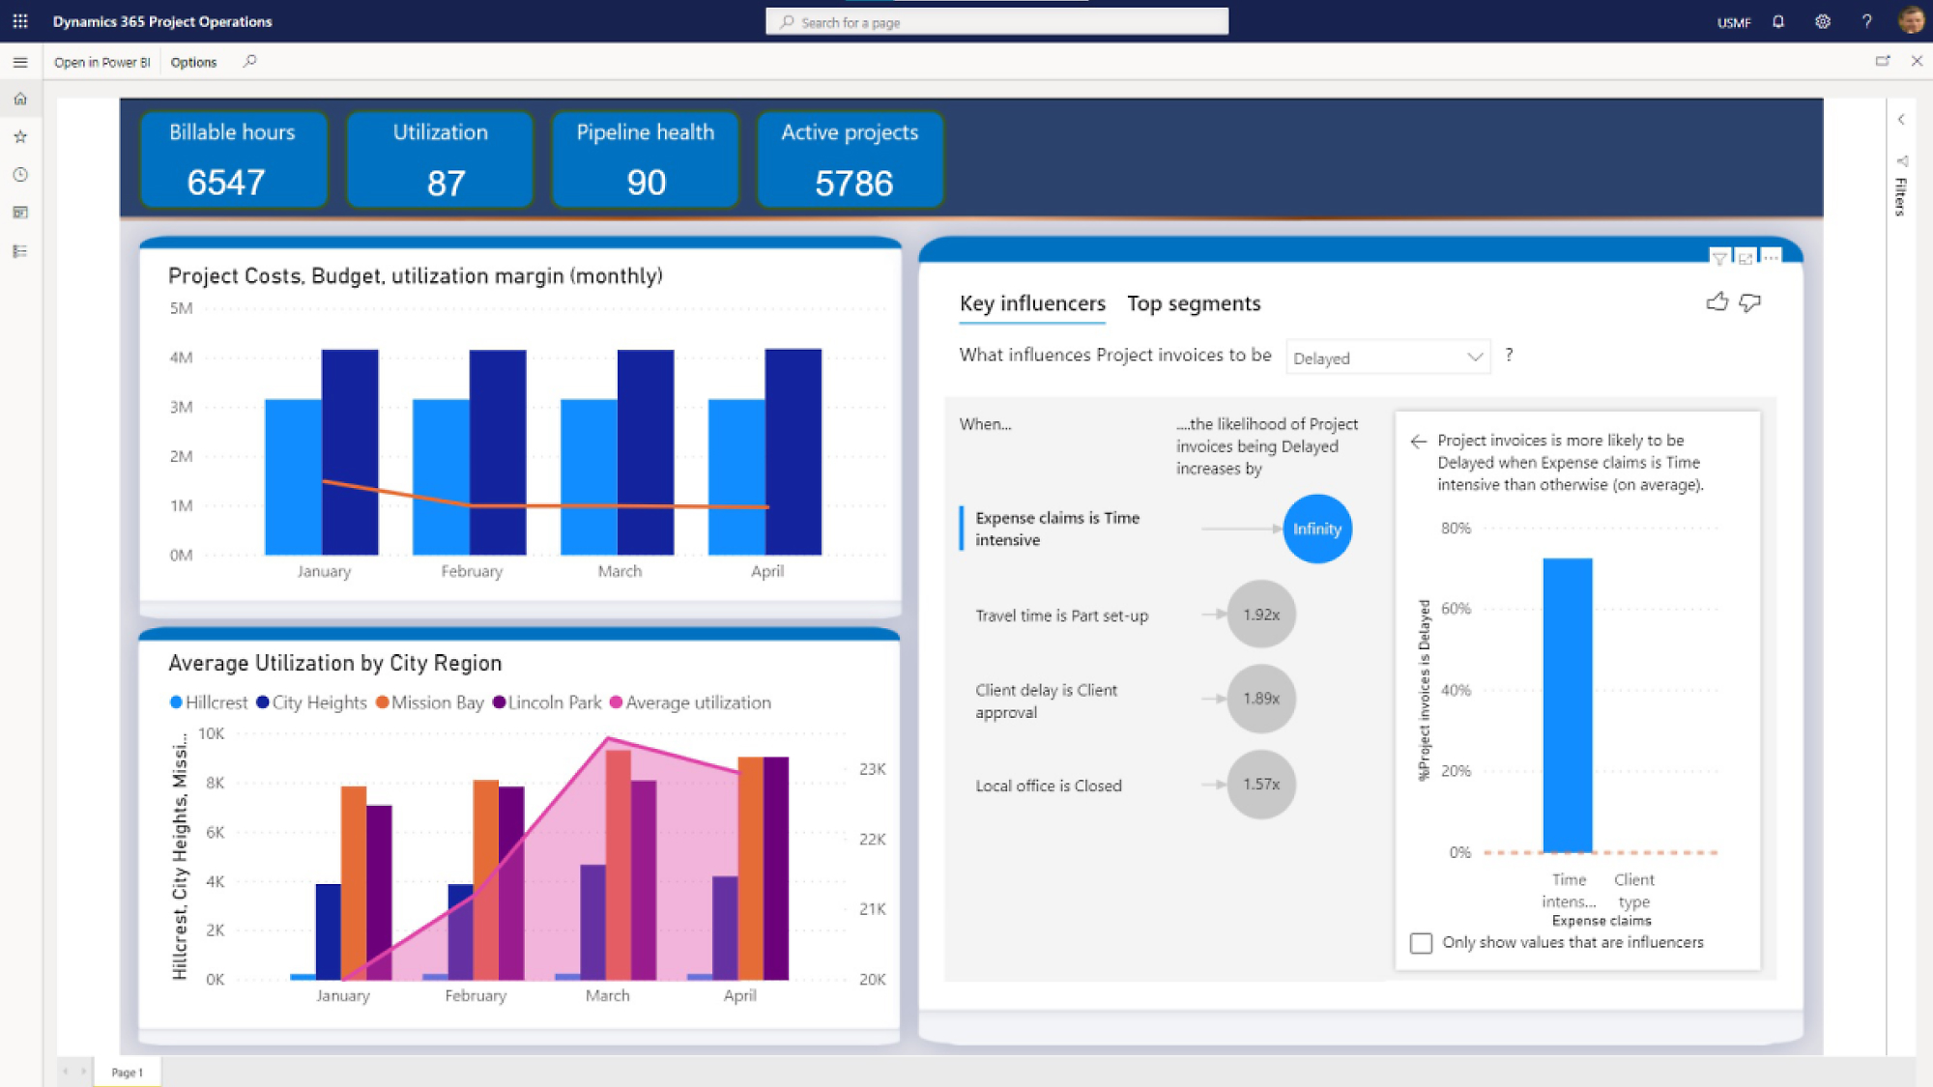Click the thumbs up icon in Key influencers
The image size is (1933, 1087).
[x=1717, y=302]
